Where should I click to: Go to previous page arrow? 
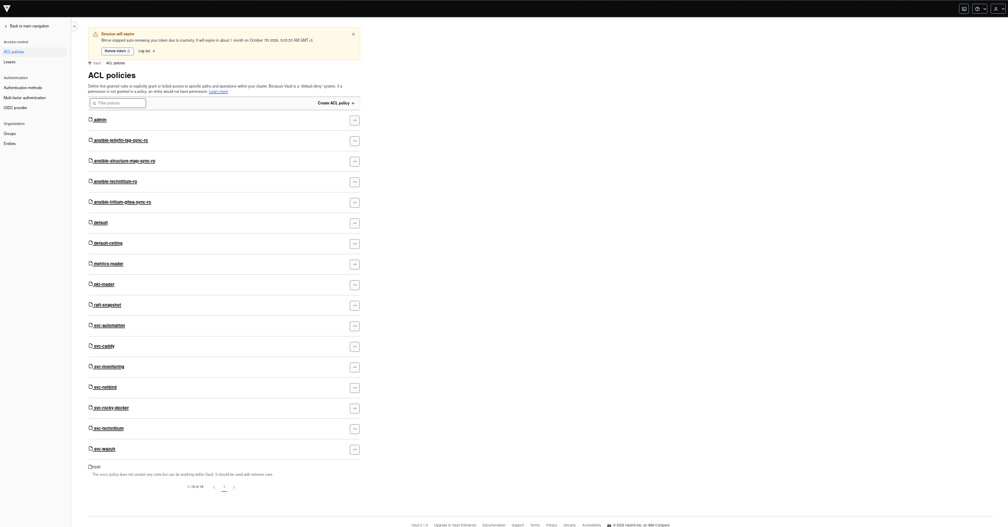214,487
